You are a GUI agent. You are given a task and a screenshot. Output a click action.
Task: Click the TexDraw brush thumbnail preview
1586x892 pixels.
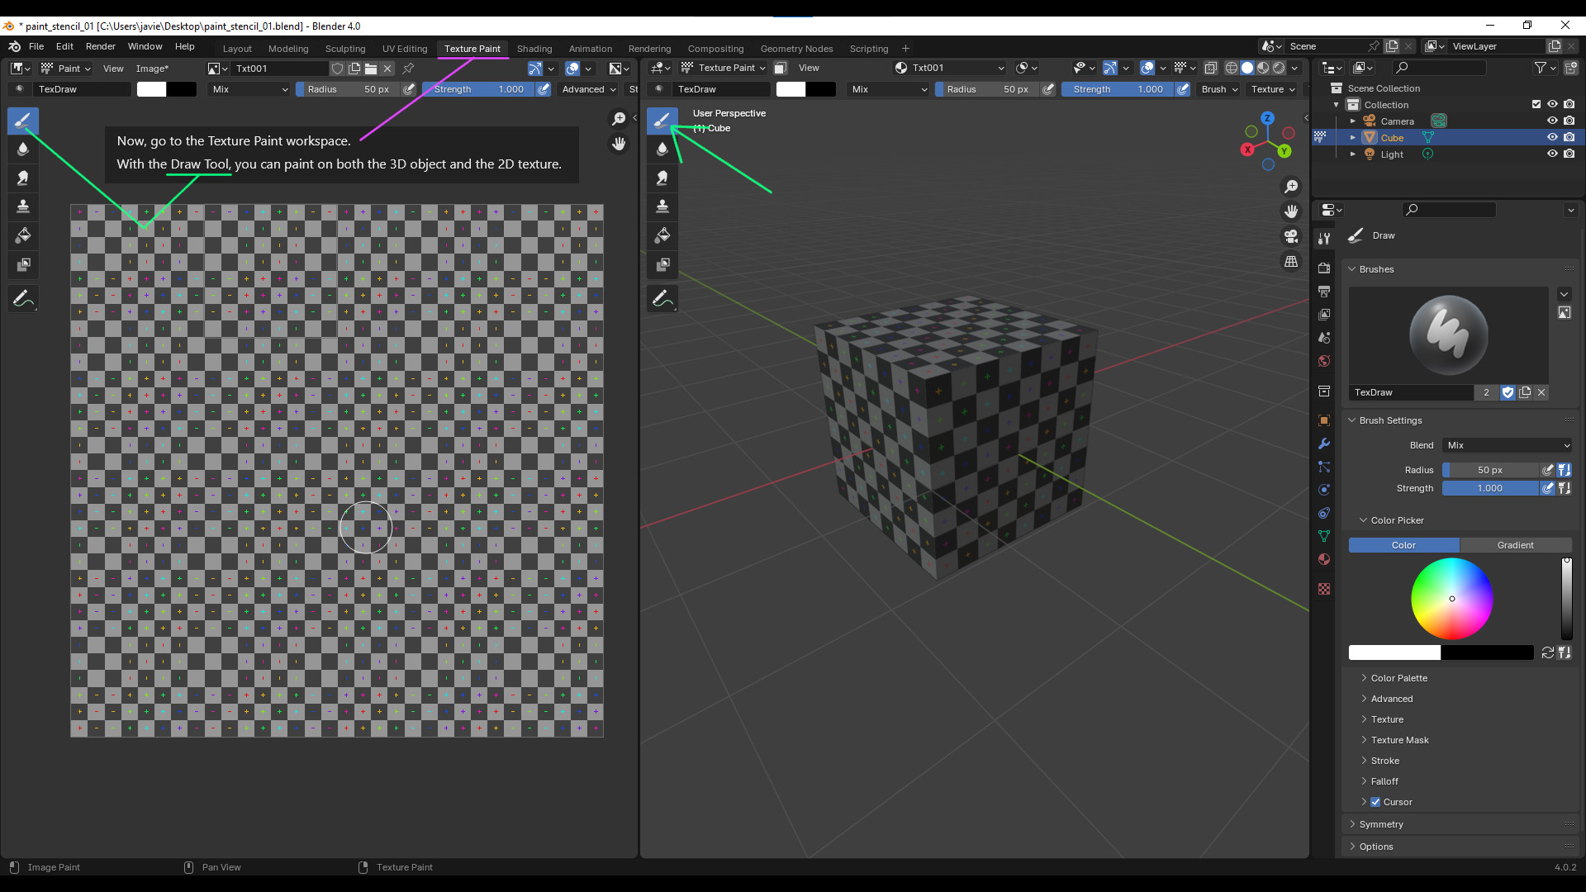1449,335
